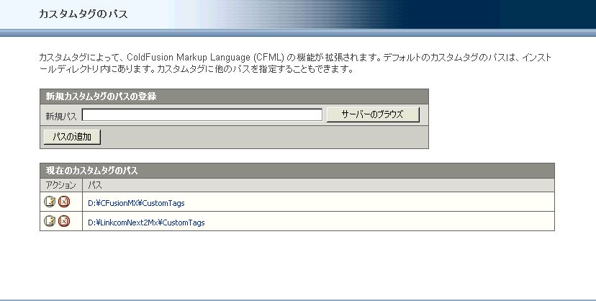596x301 pixels.
Task: Delete the D:¥LinkcomNext2Mx¥CustomTags path entry
Action: (64, 222)
